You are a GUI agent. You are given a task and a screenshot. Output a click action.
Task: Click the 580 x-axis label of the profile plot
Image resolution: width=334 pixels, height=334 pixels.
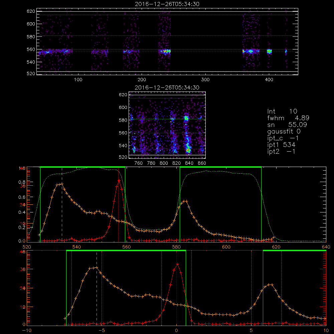click(176, 247)
